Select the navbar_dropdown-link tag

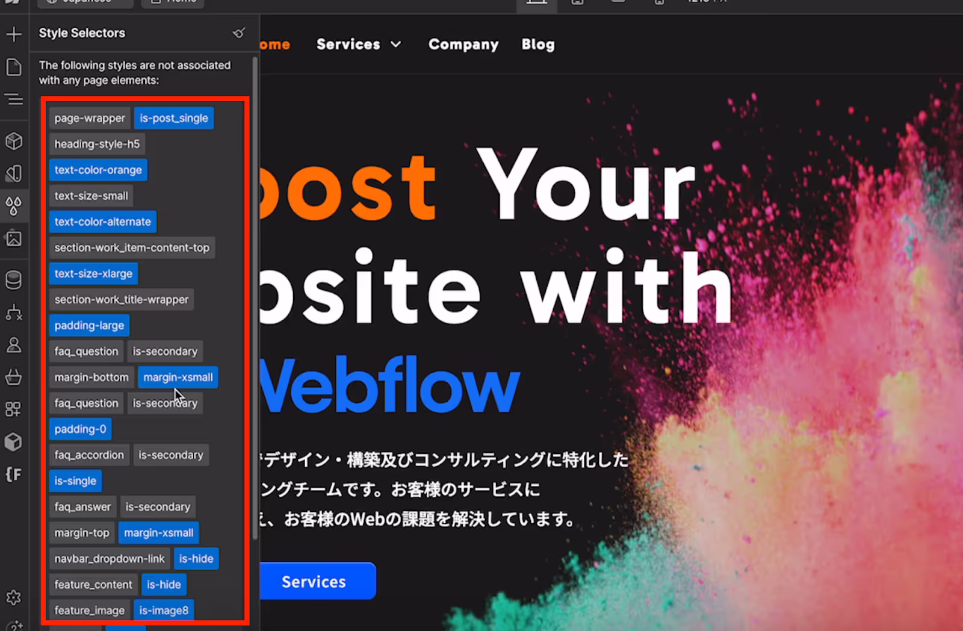[110, 559]
